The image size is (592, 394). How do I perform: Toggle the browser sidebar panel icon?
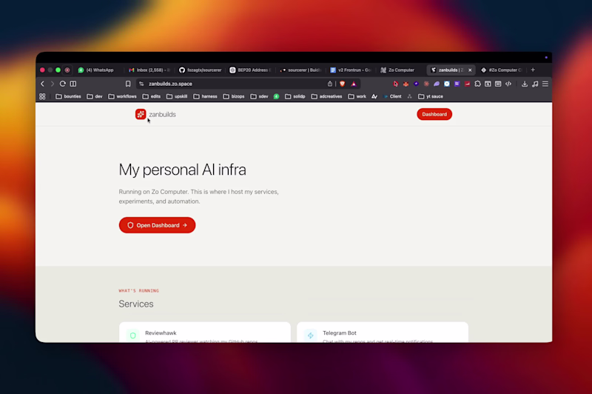[x=73, y=84]
